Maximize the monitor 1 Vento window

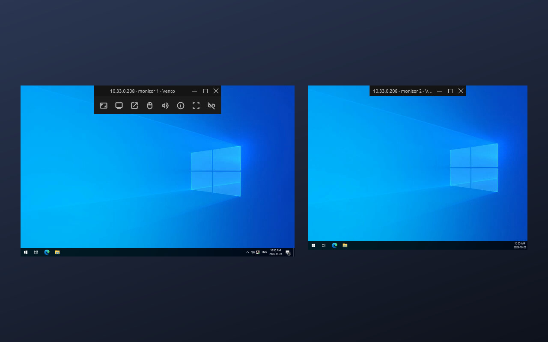click(205, 91)
